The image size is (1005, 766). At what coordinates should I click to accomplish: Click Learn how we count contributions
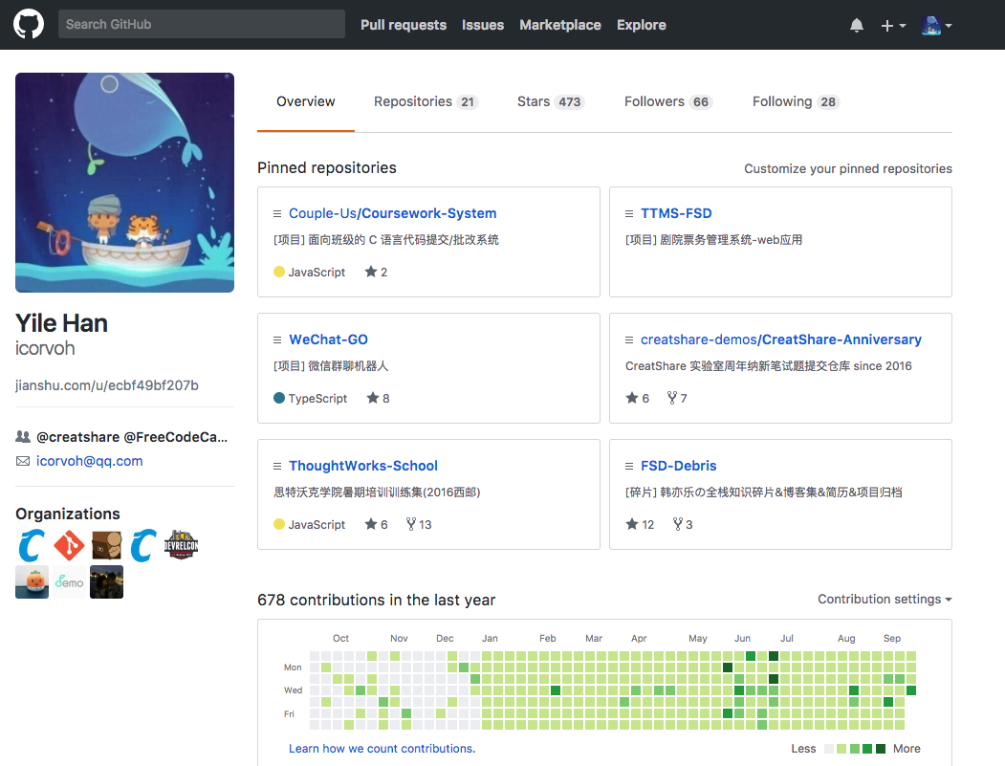click(x=382, y=749)
